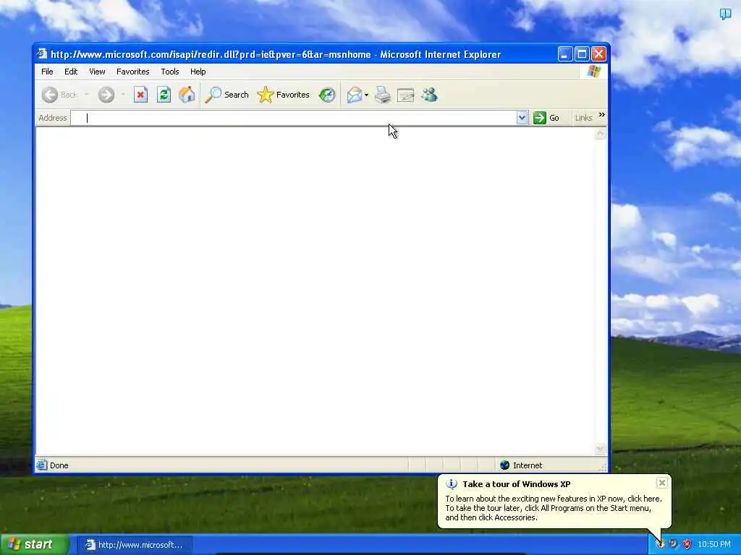
Task: Go to the Home page icon
Action: click(187, 95)
